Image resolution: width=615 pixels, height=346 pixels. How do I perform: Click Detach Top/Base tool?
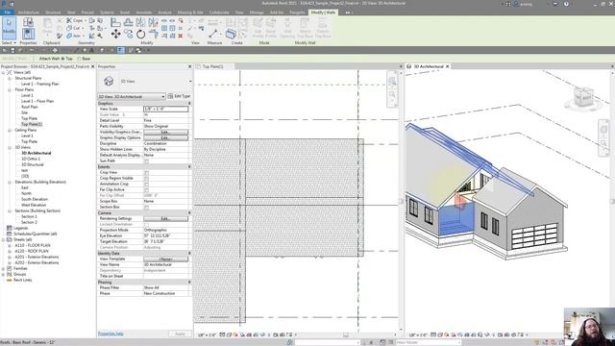point(323,28)
